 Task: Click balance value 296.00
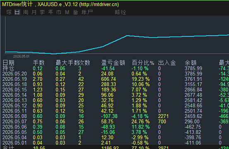tap(192, 122)
